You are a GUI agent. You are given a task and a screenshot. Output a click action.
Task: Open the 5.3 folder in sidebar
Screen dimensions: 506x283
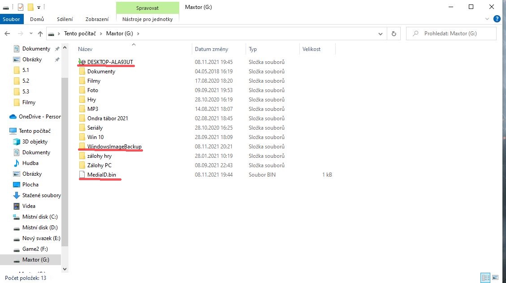pos(26,92)
